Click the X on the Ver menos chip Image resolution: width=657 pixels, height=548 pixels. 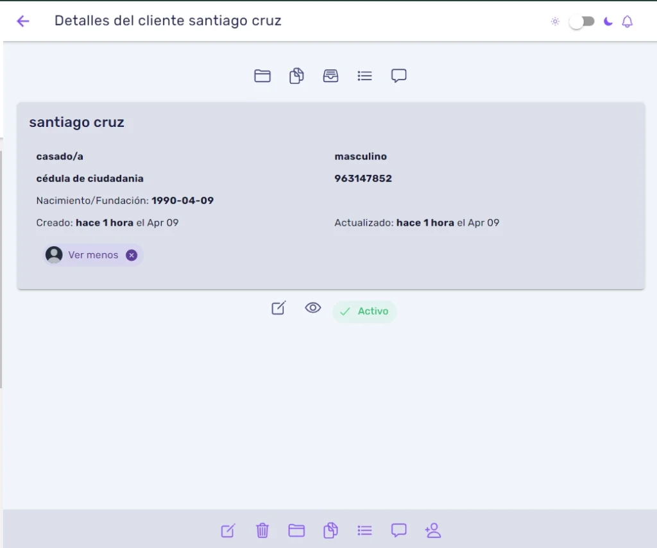132,255
